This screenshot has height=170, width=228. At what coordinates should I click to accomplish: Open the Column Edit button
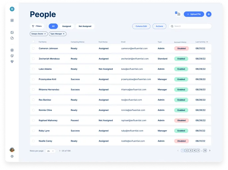(141, 26)
